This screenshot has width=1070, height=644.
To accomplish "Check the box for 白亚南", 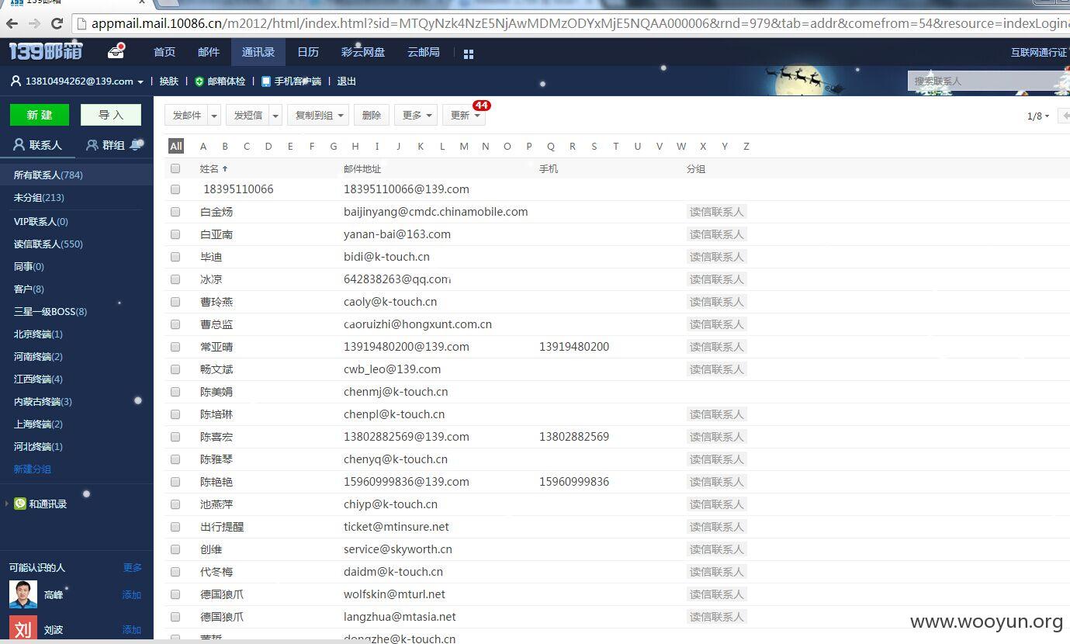I will tap(175, 234).
